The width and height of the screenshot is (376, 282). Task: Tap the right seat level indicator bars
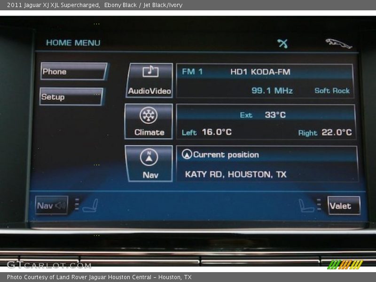(x=319, y=204)
